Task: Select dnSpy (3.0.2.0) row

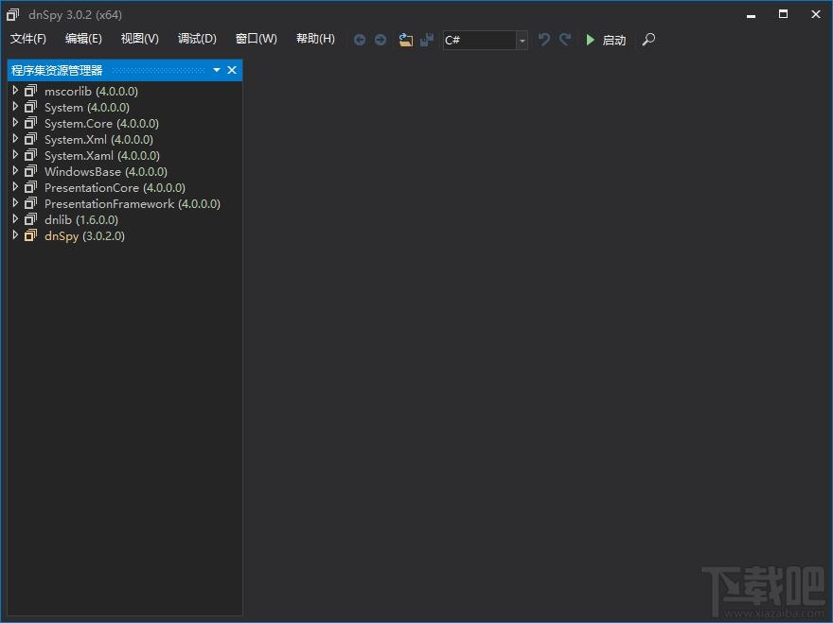Action: coord(85,235)
